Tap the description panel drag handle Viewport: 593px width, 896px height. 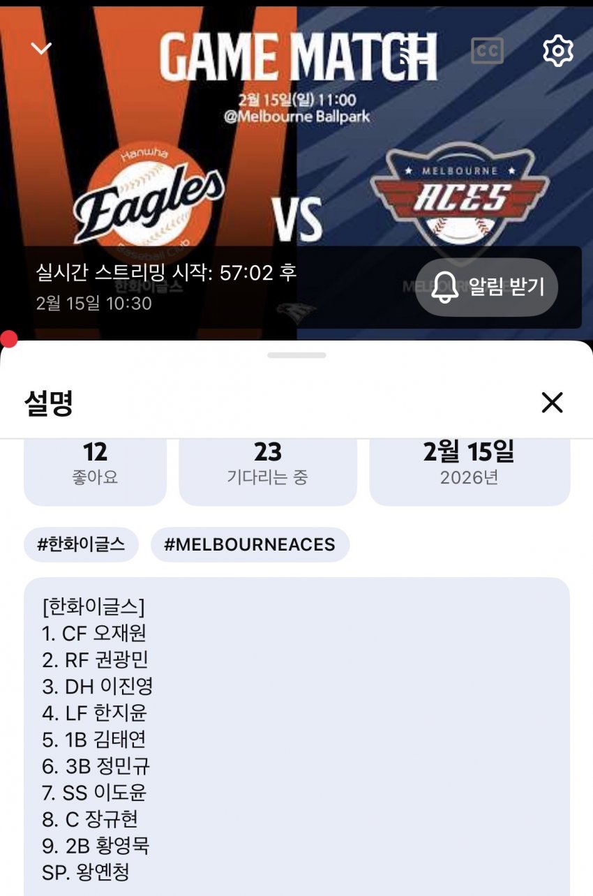[296, 355]
